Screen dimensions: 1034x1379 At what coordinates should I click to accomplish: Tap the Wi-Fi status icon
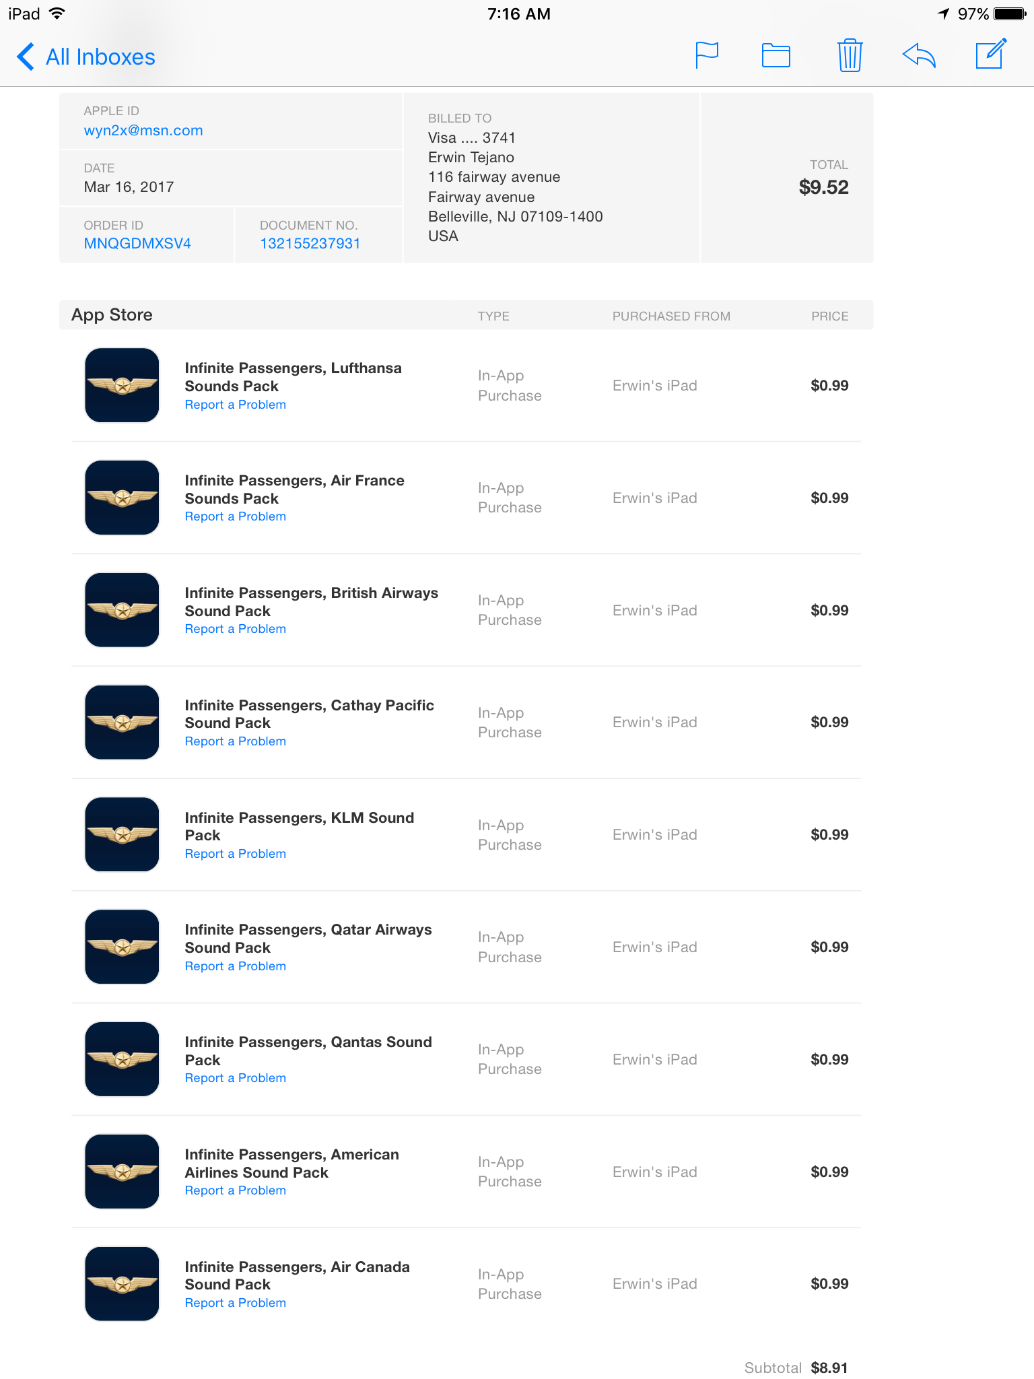57,13
